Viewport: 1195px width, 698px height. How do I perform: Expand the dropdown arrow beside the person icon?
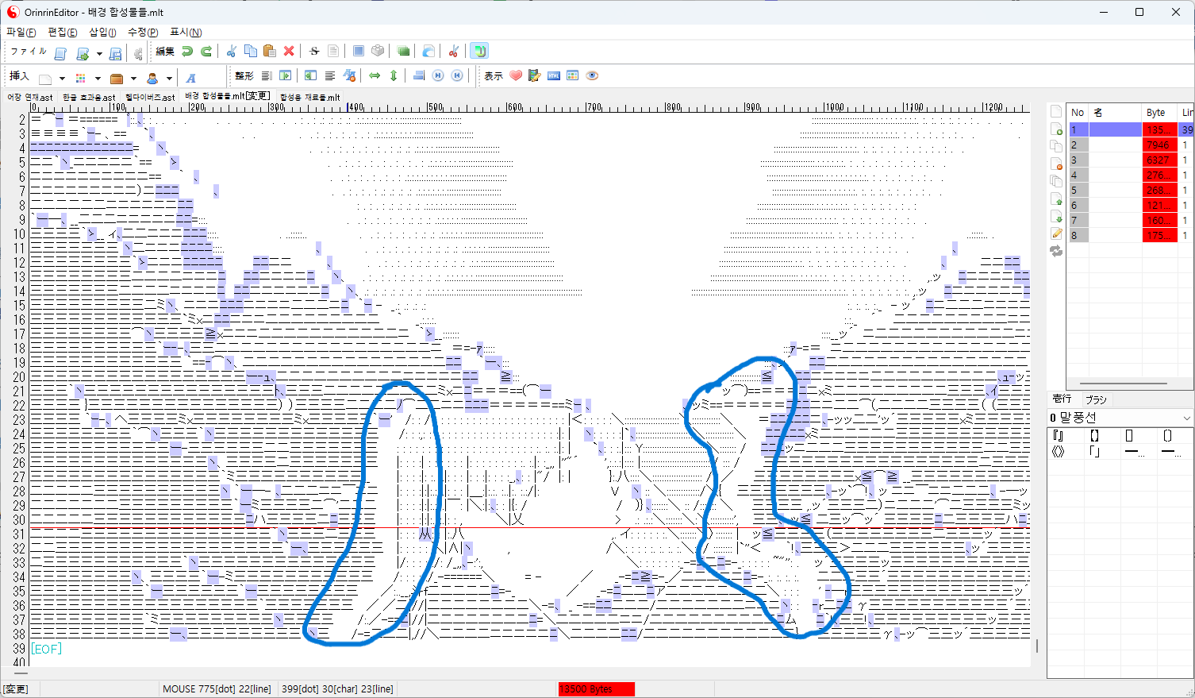169,79
